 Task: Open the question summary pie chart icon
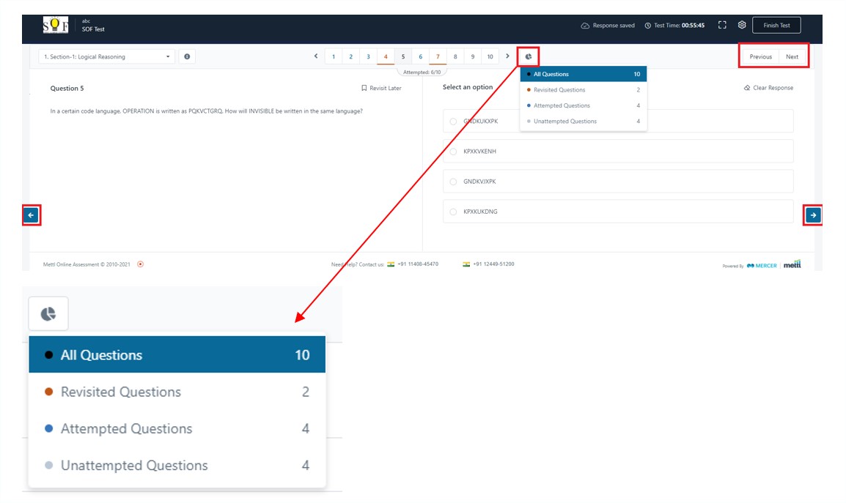[528, 56]
